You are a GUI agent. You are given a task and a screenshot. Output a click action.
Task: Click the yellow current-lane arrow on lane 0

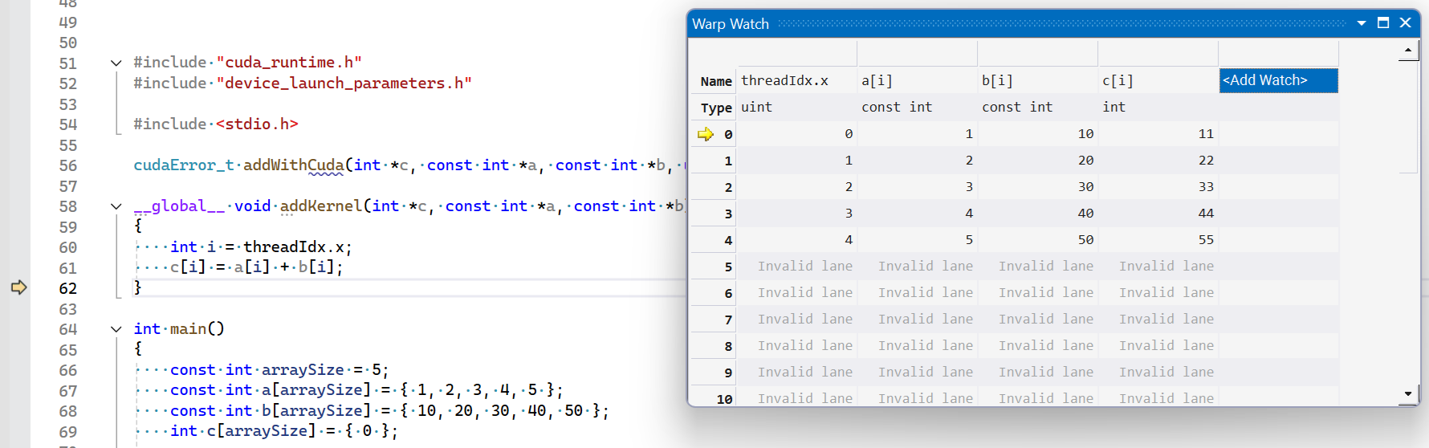[x=706, y=134]
